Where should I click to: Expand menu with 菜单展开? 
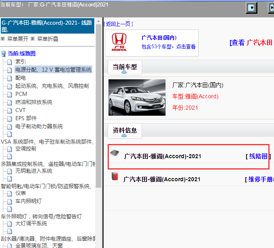18,39
